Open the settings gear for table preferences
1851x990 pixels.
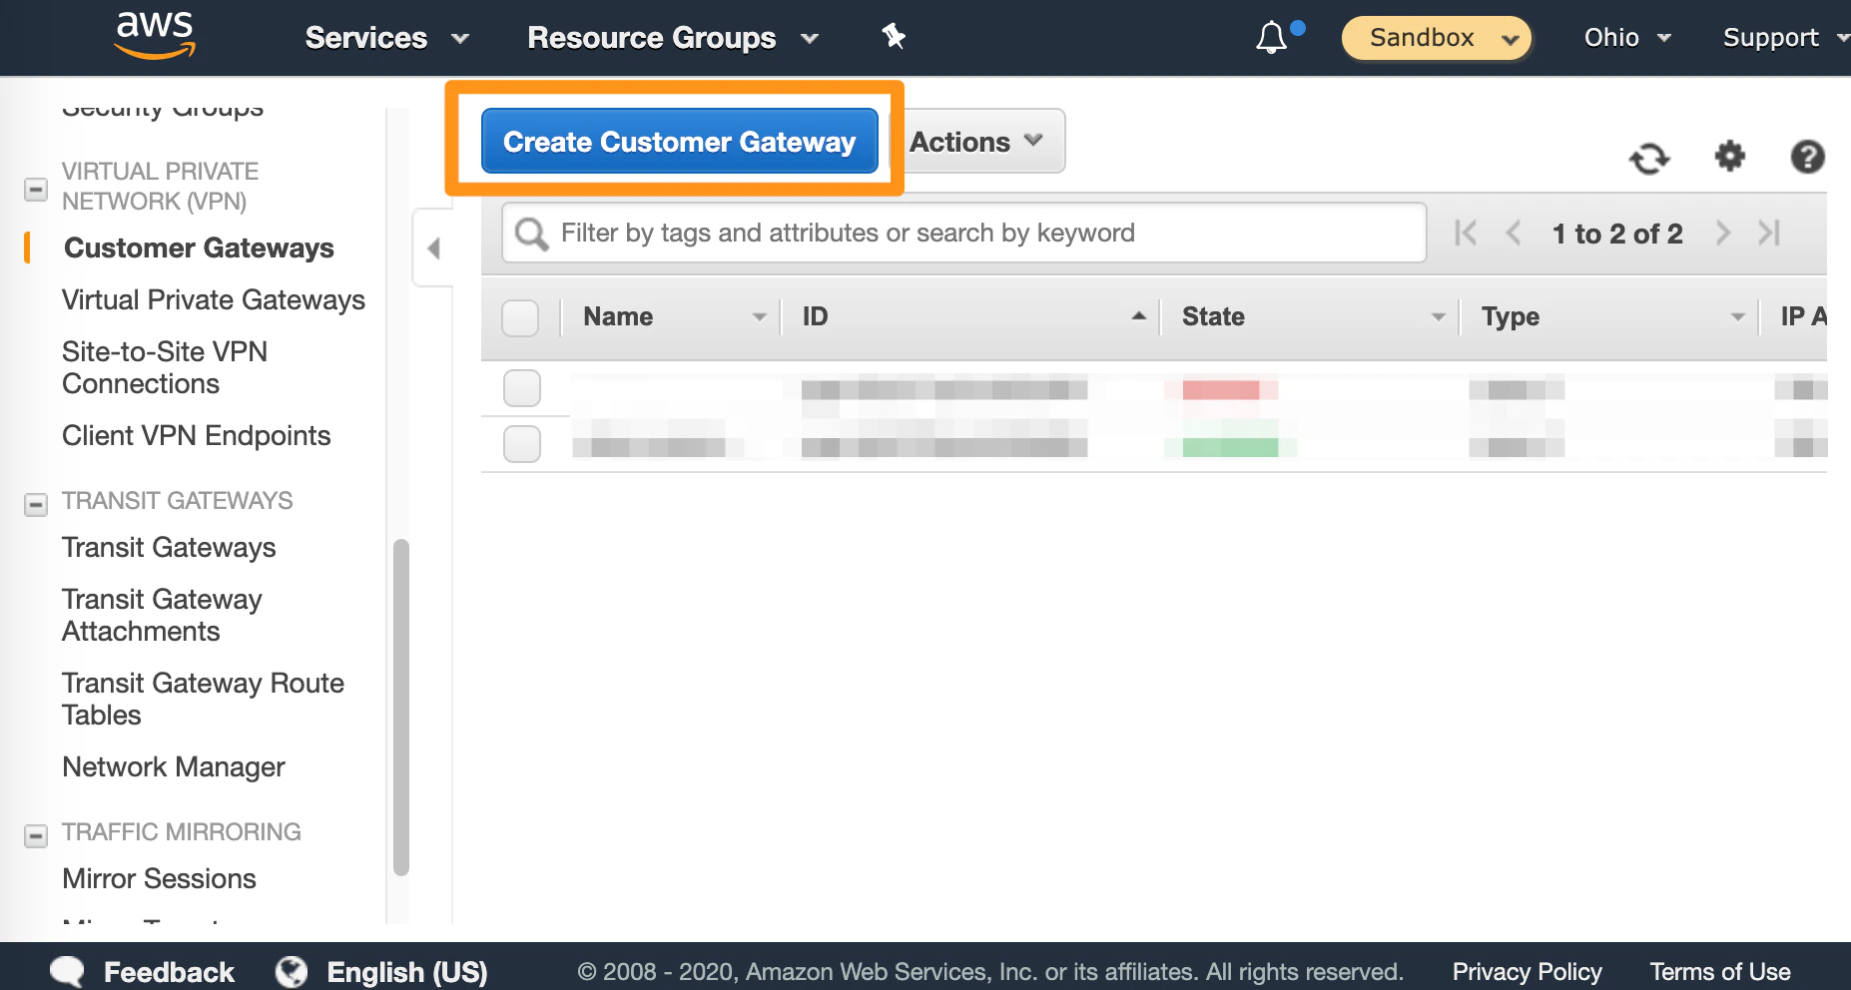[x=1730, y=158]
